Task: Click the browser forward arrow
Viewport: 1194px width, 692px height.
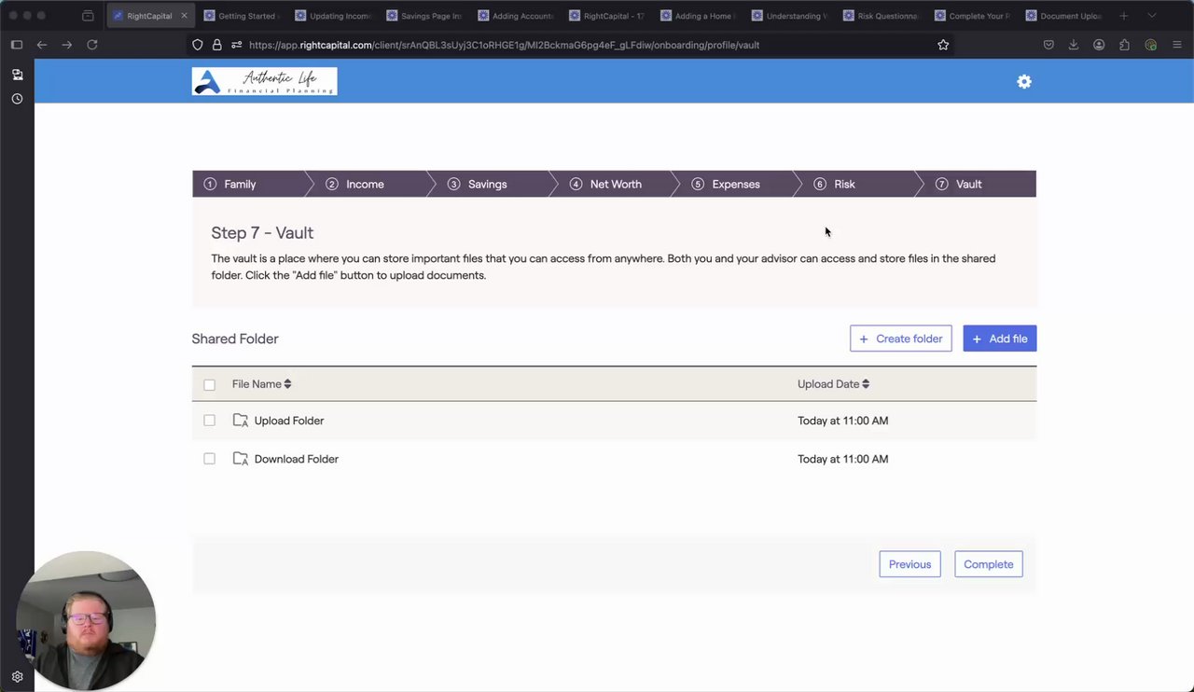Action: click(66, 45)
